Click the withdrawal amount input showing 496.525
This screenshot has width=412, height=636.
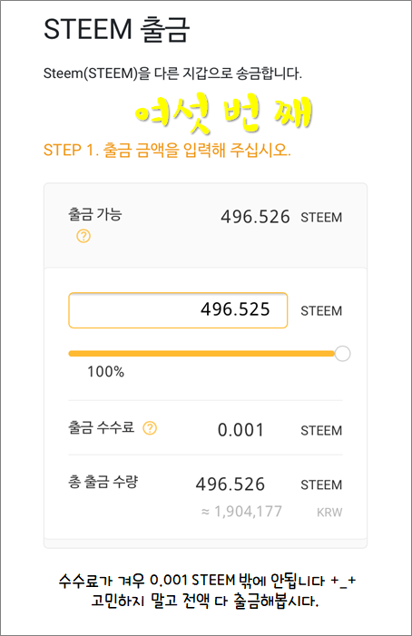[178, 310]
